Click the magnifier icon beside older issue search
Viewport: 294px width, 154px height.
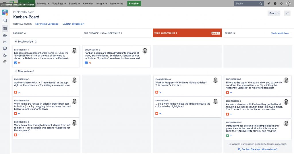239,149
